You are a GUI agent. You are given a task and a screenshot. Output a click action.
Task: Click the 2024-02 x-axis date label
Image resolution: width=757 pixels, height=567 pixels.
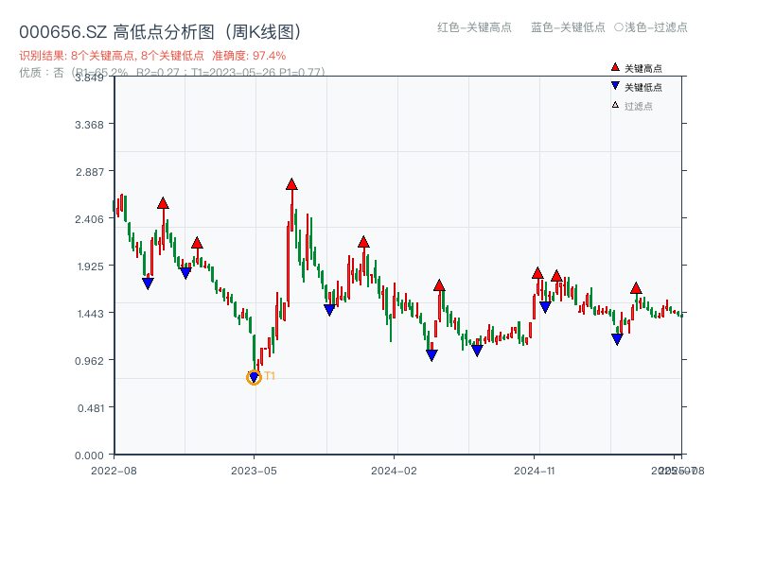394,471
